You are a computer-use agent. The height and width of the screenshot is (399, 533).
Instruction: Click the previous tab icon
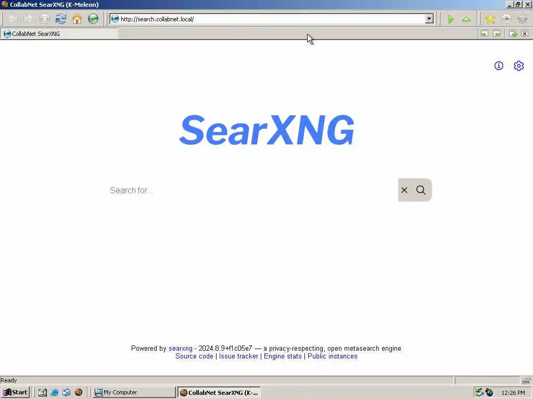click(x=484, y=33)
